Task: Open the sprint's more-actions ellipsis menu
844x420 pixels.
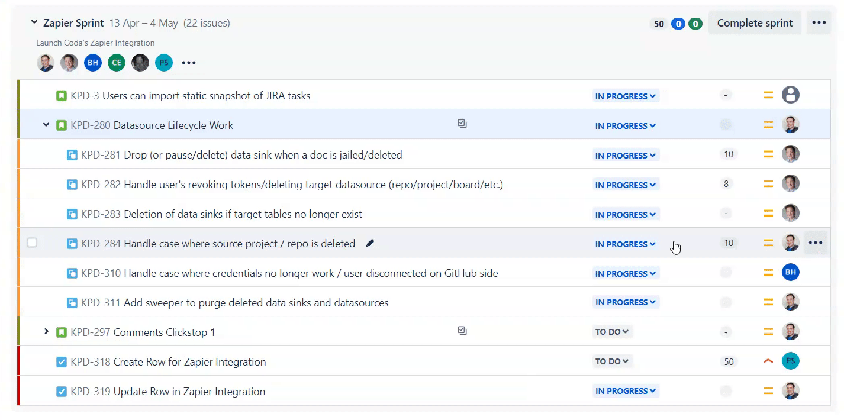Action: (x=819, y=23)
